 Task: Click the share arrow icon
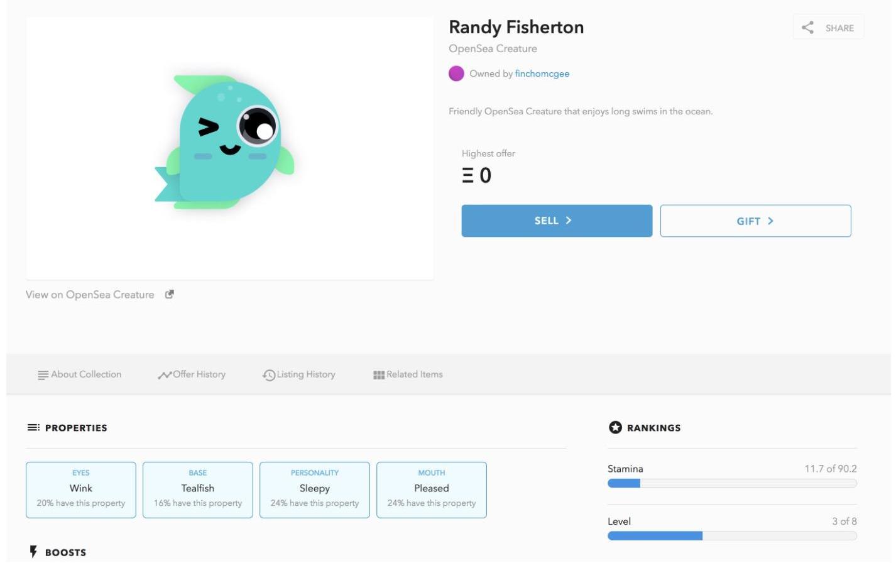(807, 28)
